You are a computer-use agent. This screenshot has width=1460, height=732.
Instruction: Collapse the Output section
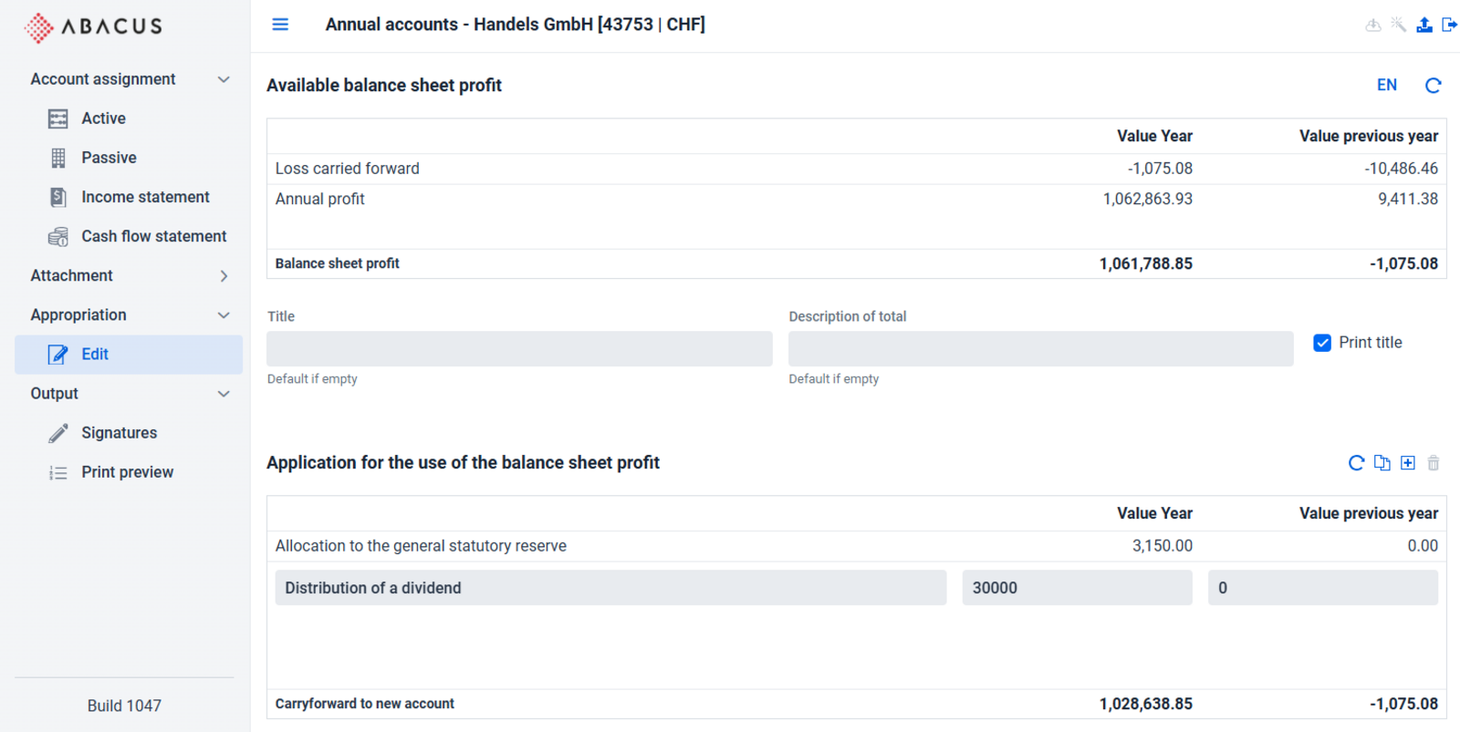tap(224, 394)
